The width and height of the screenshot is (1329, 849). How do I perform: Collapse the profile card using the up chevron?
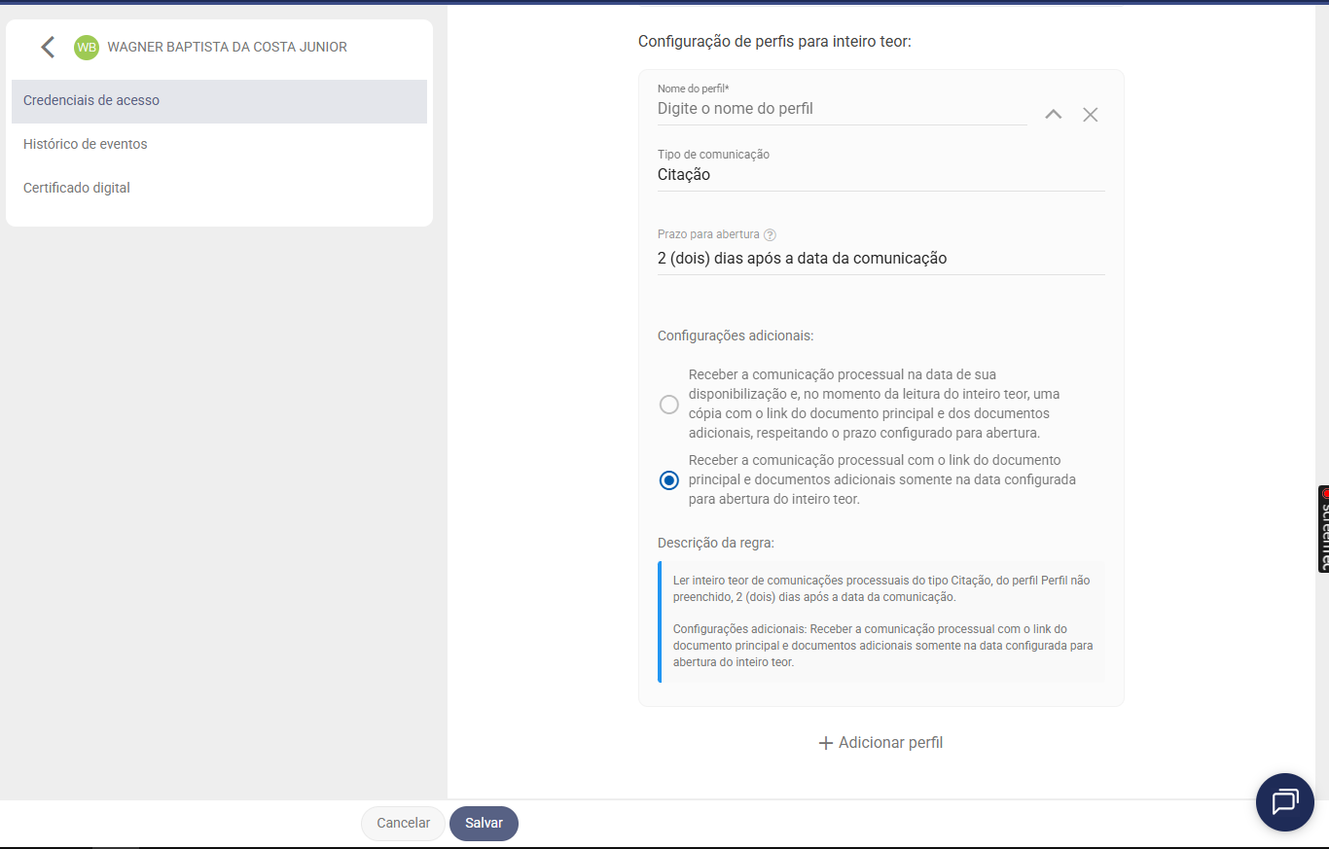pyautogui.click(x=1053, y=115)
